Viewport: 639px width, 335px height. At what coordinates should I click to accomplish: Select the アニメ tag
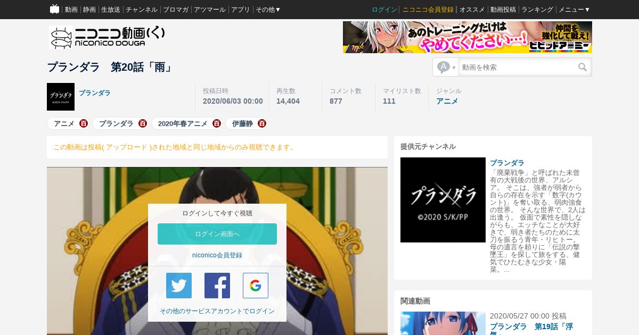point(64,123)
